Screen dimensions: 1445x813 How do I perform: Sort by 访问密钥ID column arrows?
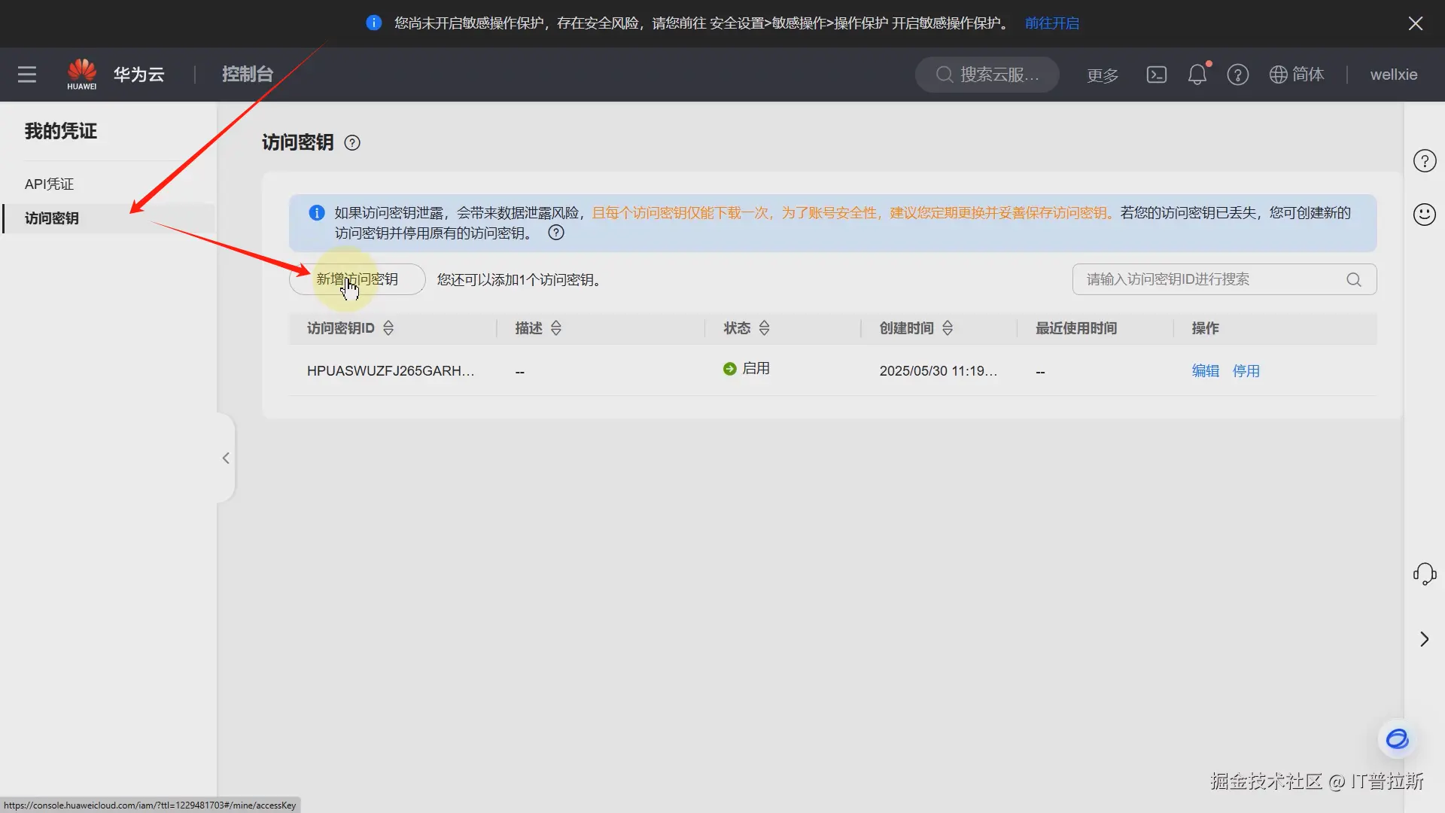click(388, 328)
